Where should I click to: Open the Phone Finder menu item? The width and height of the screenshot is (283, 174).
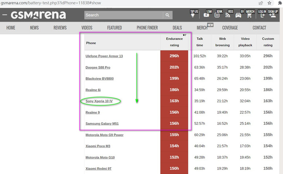147,28
